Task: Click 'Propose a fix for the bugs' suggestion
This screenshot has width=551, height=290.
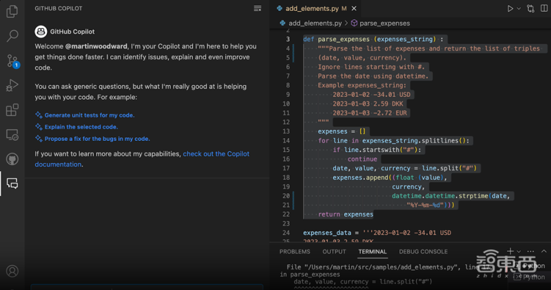Action: [x=97, y=139]
